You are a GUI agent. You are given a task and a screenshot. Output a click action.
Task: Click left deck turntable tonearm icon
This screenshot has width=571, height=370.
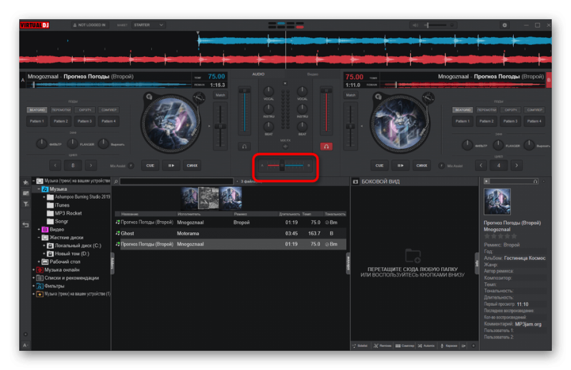[x=199, y=98]
